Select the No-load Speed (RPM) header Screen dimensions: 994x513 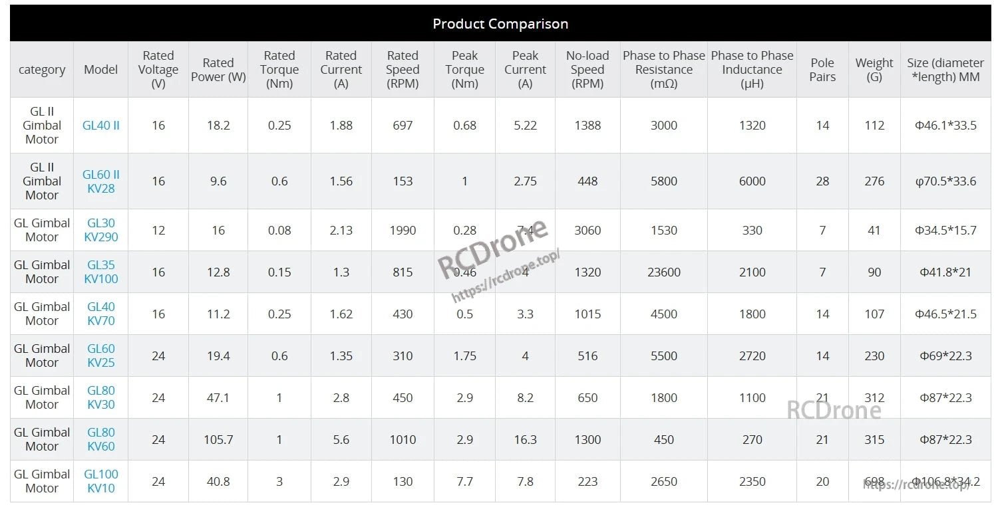[587, 70]
